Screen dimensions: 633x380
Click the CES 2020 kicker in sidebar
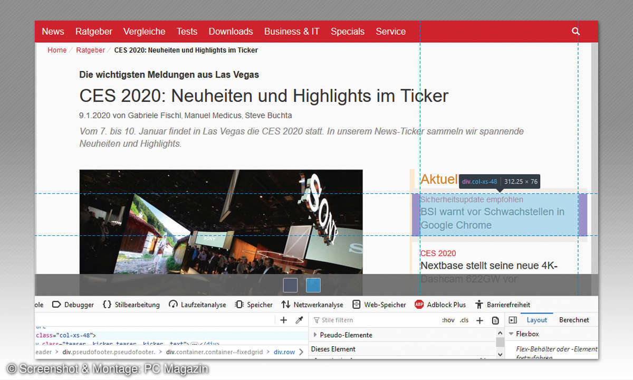(x=438, y=253)
